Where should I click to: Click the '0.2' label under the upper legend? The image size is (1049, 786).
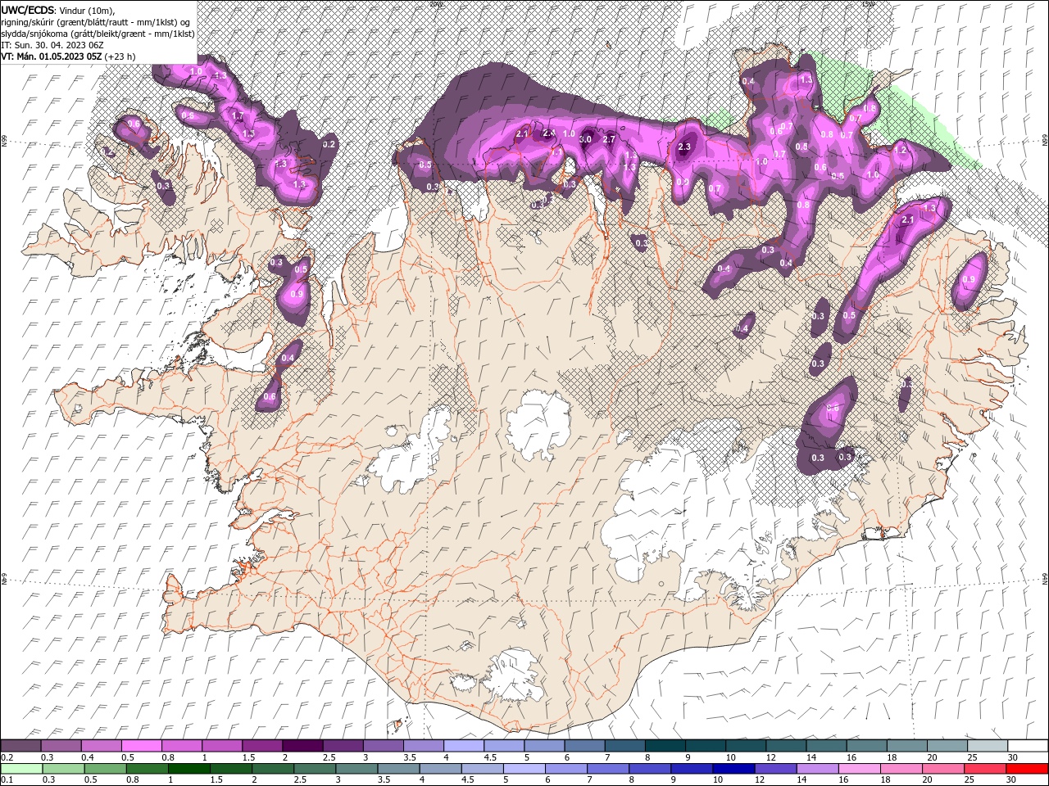click(x=7, y=757)
